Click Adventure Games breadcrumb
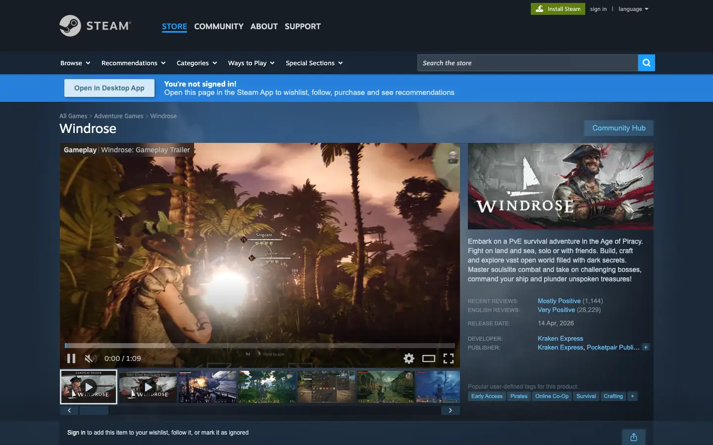 coord(119,116)
